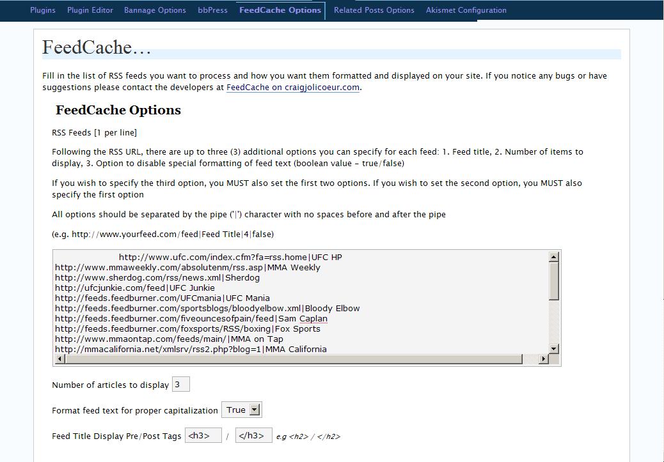Screen dimensions: 664x462
Task: Switch to the Plugin Editor tab
Action: coord(90,10)
